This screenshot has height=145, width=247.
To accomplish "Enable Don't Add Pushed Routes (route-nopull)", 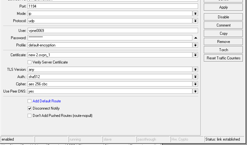I will pyautogui.click(x=30, y=116).
